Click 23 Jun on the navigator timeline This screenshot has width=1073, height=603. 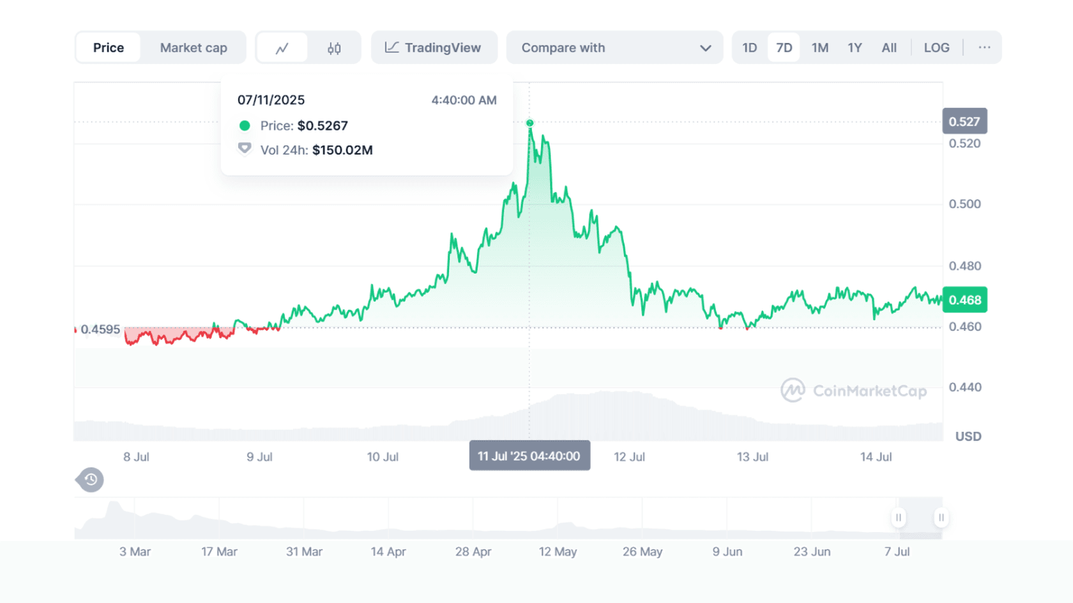[812, 551]
